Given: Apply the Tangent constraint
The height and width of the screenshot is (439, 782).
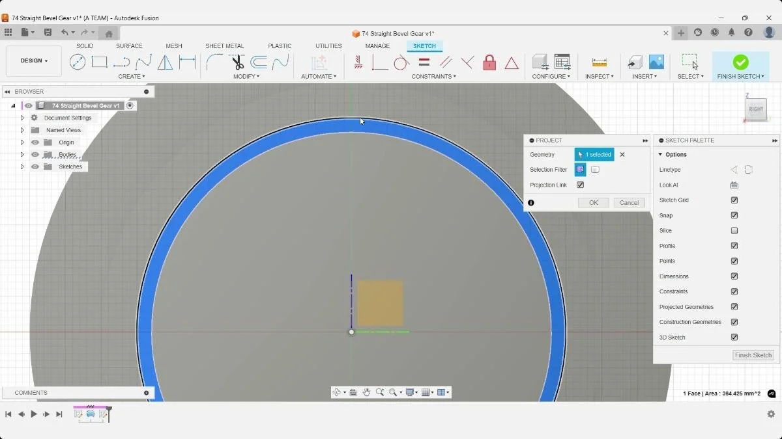Looking at the screenshot, I should [401, 62].
